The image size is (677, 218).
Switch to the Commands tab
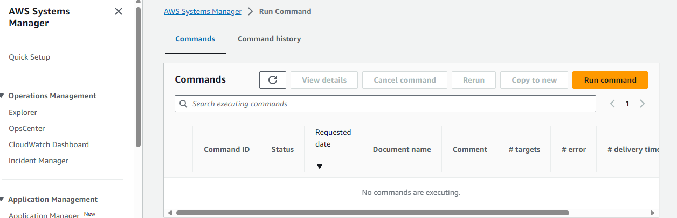(195, 39)
